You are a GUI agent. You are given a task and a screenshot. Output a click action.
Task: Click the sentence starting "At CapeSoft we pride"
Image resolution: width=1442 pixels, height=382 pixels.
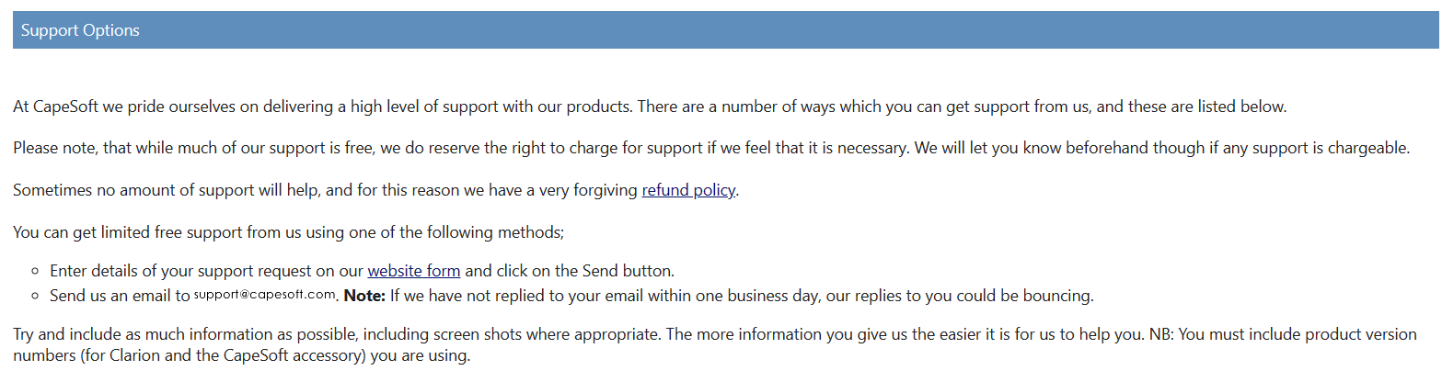(322, 107)
